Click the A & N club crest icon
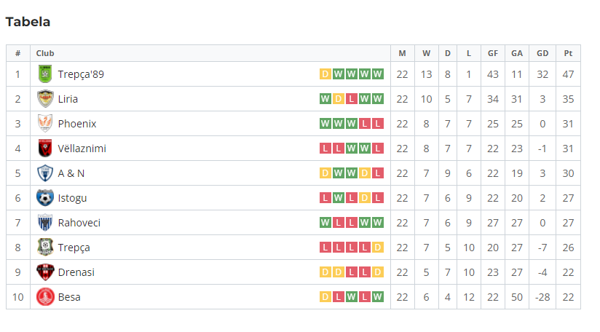 [45, 173]
